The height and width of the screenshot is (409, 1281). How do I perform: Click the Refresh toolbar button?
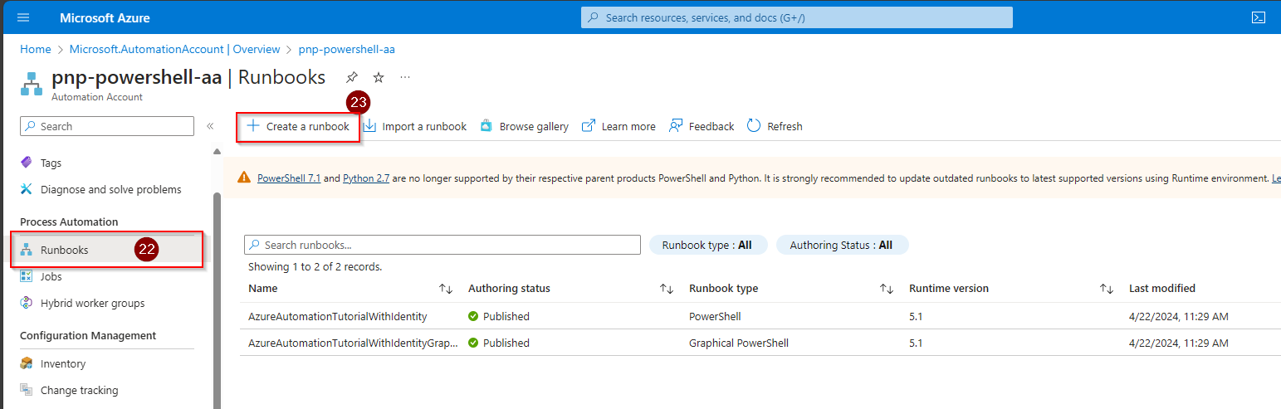[775, 127]
